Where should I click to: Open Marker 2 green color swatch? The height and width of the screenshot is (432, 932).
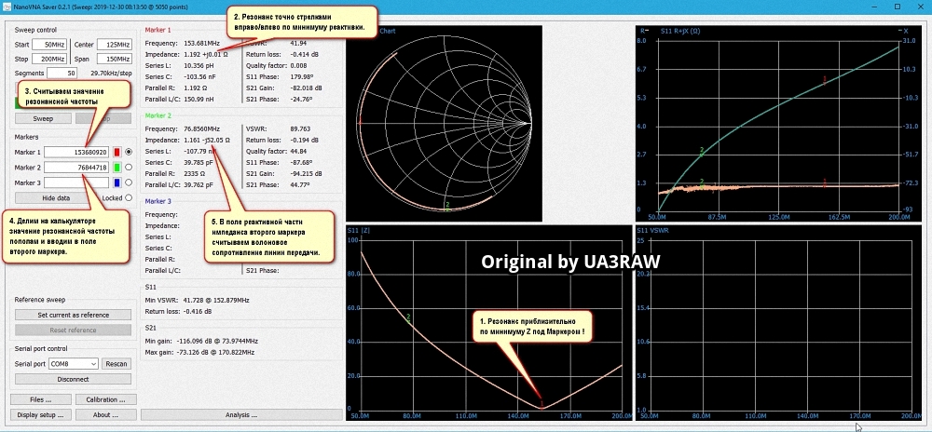117,168
